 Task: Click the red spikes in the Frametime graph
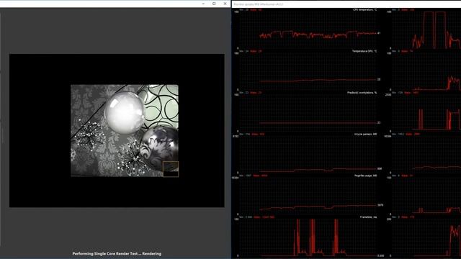coord(313,237)
